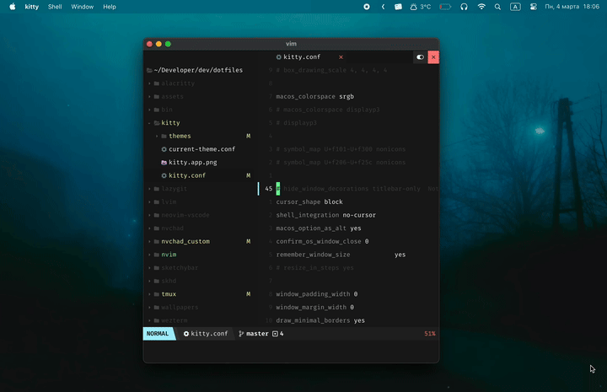607x392 pixels.
Task: Click the macos_colorspace srgb line
Action: (314, 96)
